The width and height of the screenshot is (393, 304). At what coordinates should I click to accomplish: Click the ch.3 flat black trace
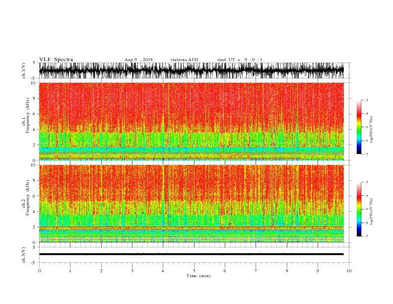(192, 254)
